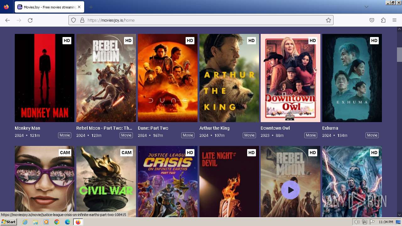402x226 pixels.
Task: View site security padlock information
Action: 82,20
